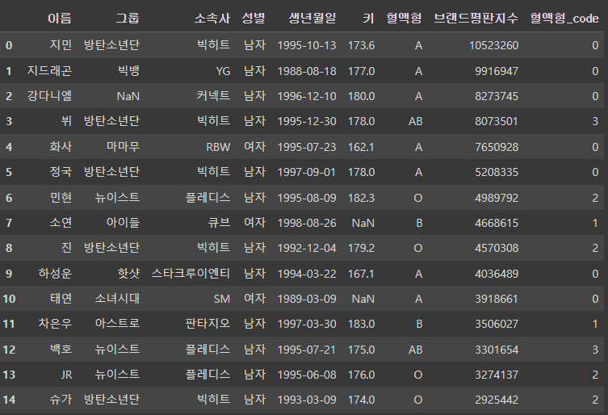The width and height of the screenshot is (608, 415).
Task: Select the name cell 강다니엘
Action: [x=49, y=96]
